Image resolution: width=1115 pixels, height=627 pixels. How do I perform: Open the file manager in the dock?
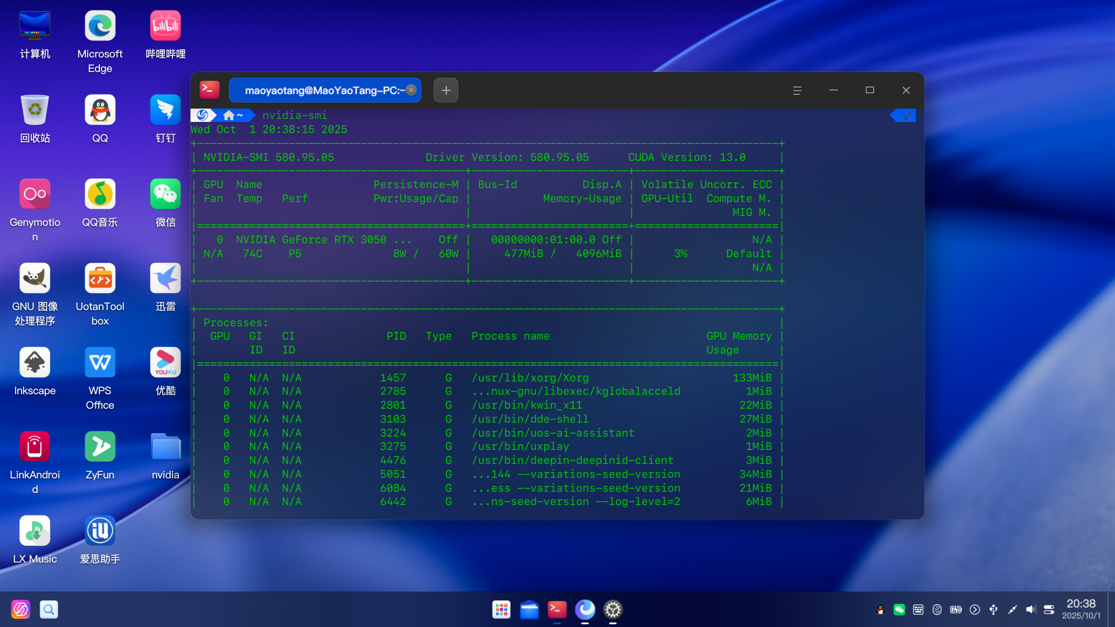[x=529, y=610]
